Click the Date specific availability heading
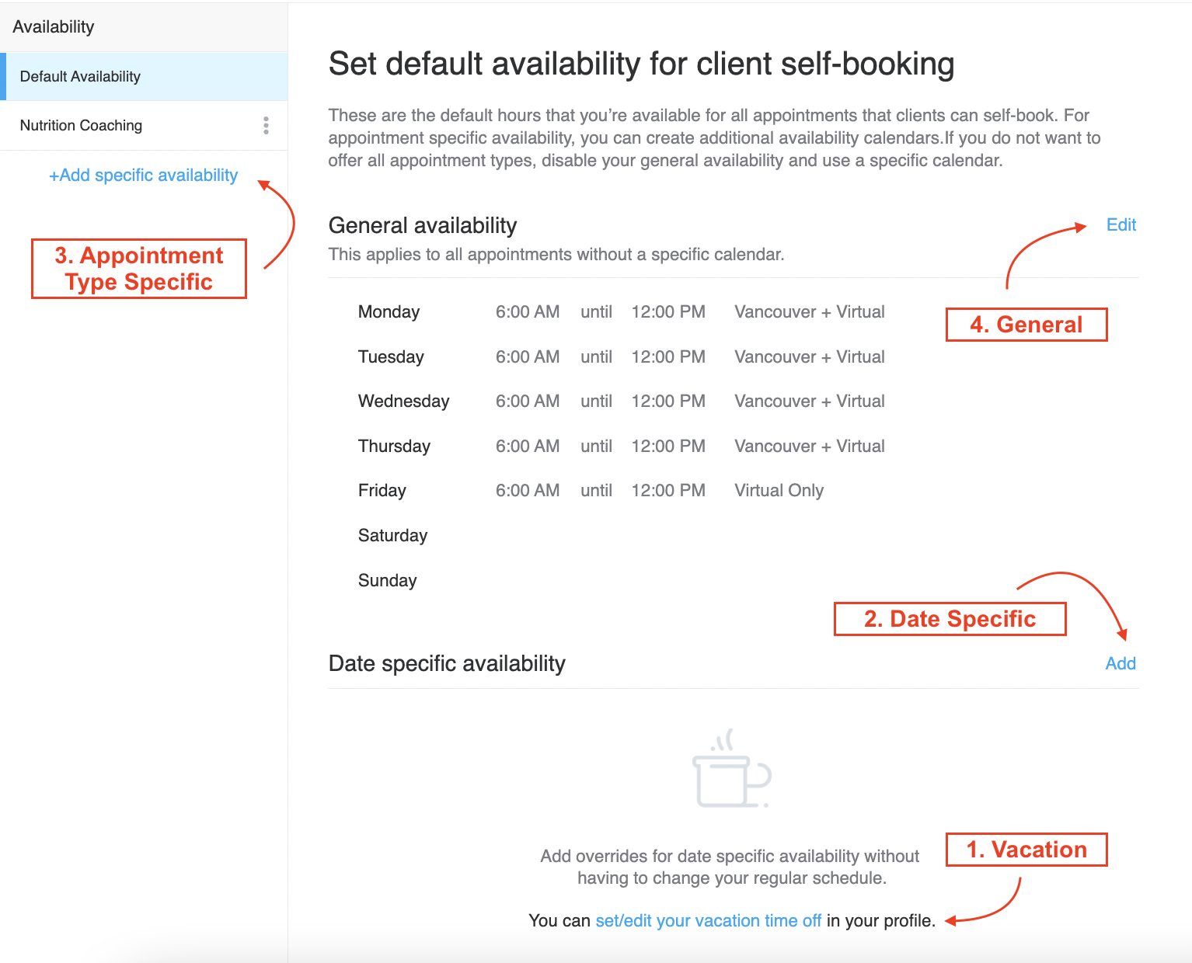Image resolution: width=1192 pixels, height=963 pixels. tap(447, 664)
